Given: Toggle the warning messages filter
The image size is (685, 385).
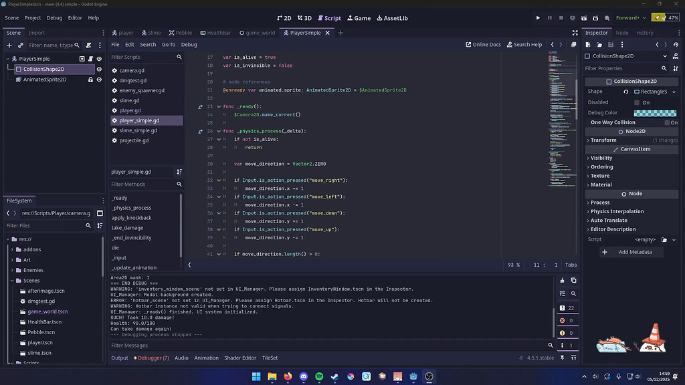Looking at the screenshot, I should (x=567, y=333).
